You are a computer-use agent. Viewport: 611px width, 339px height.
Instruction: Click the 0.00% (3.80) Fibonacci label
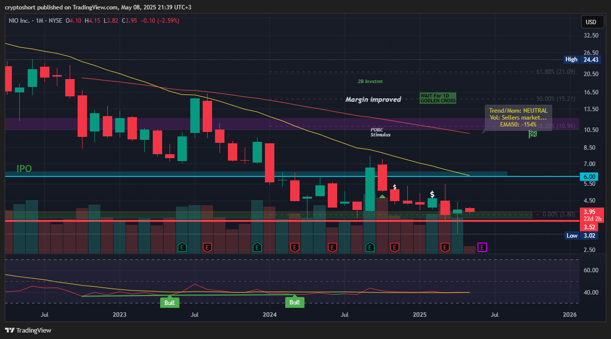point(559,214)
